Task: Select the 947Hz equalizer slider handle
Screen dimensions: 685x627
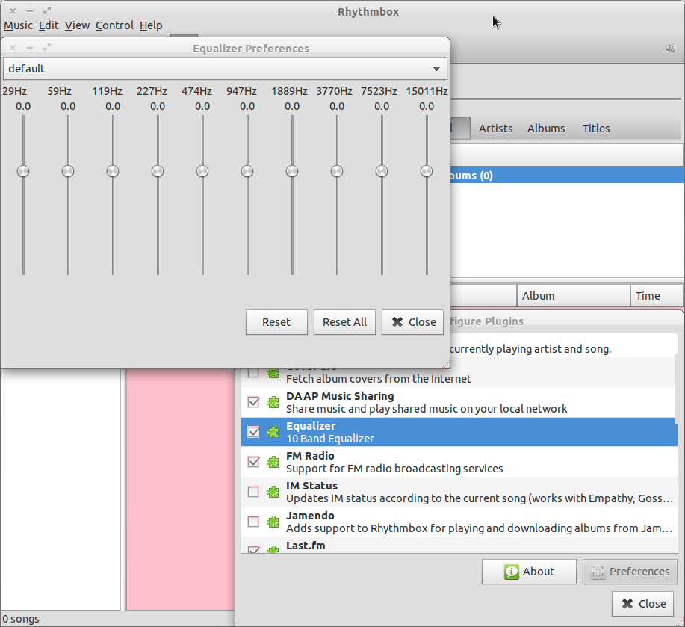Action: [247, 171]
